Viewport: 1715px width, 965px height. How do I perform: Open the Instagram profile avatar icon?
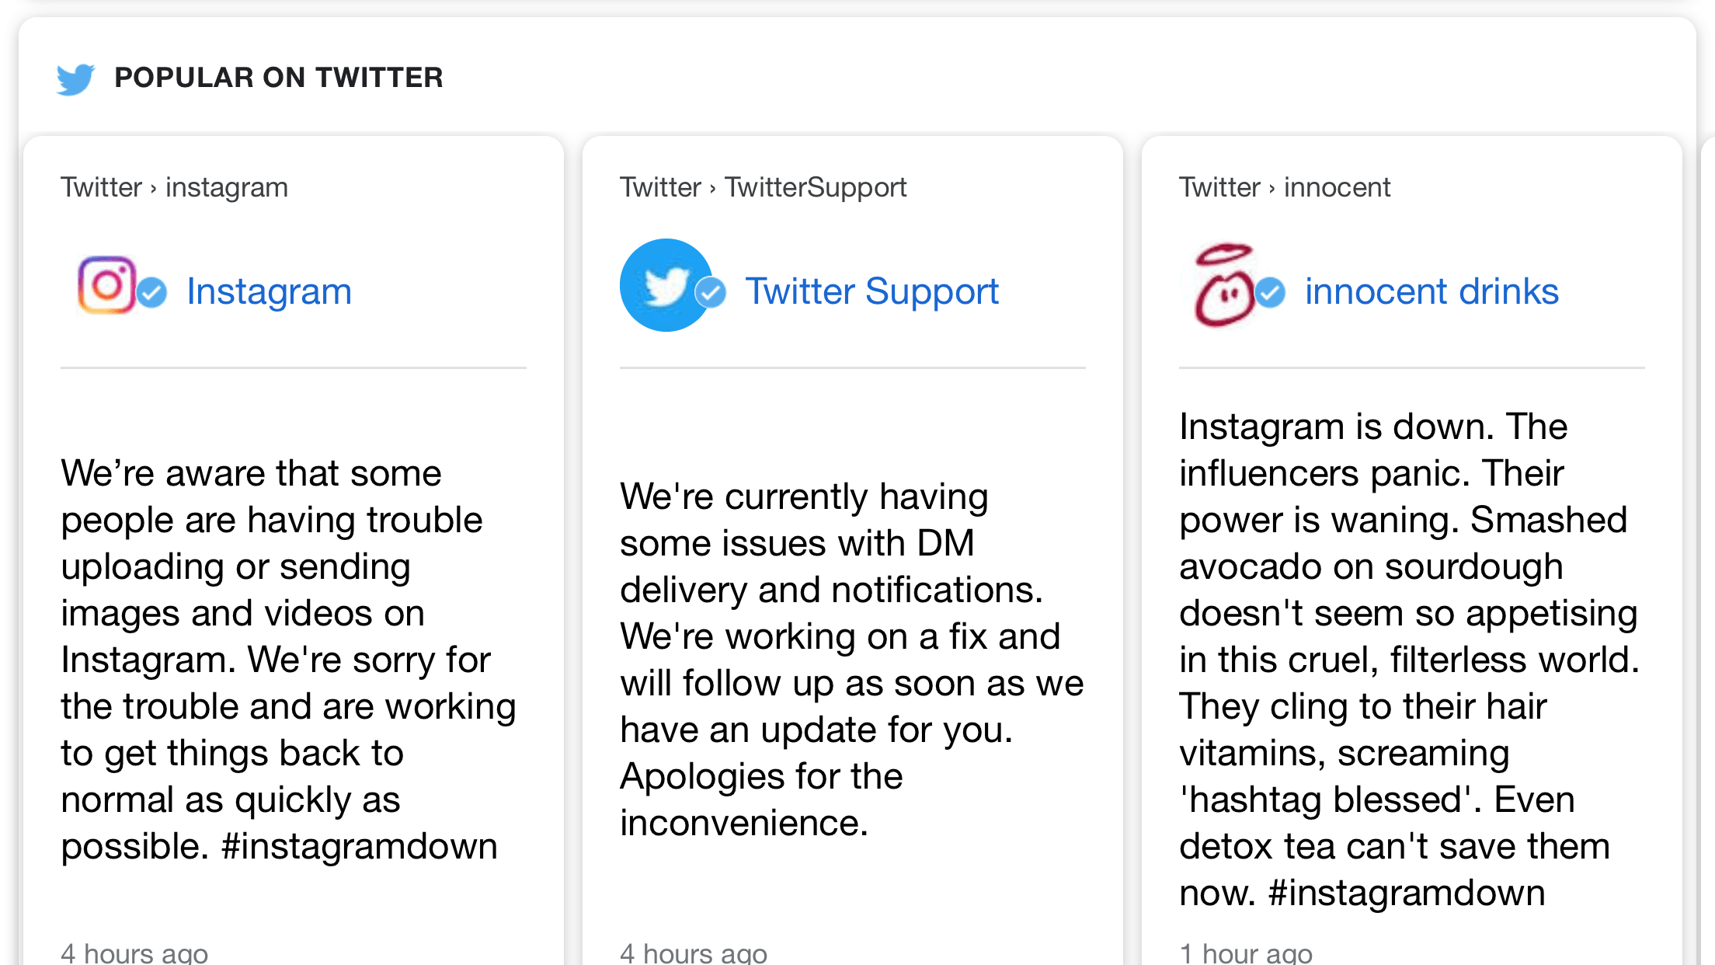click(x=107, y=285)
